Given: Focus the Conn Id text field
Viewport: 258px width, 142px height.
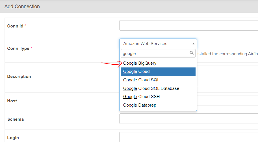Looking at the screenshot, I should click(188, 26).
